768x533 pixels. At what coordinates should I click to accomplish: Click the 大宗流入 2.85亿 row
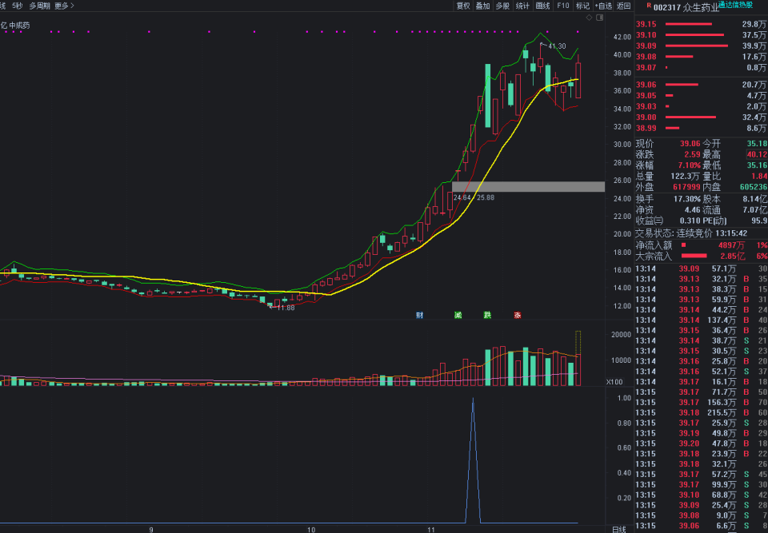(x=701, y=256)
